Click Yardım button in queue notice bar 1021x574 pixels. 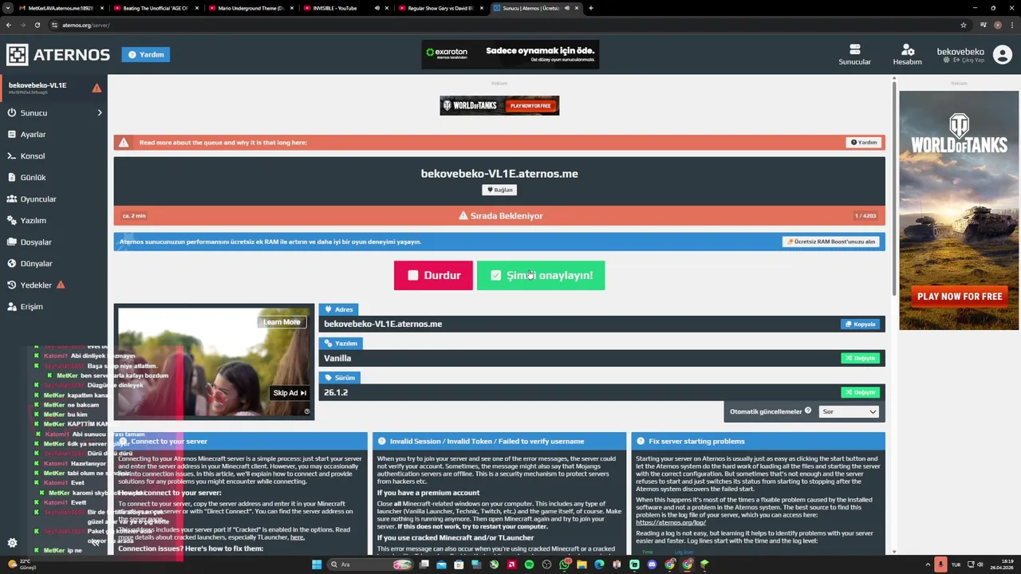tap(863, 142)
